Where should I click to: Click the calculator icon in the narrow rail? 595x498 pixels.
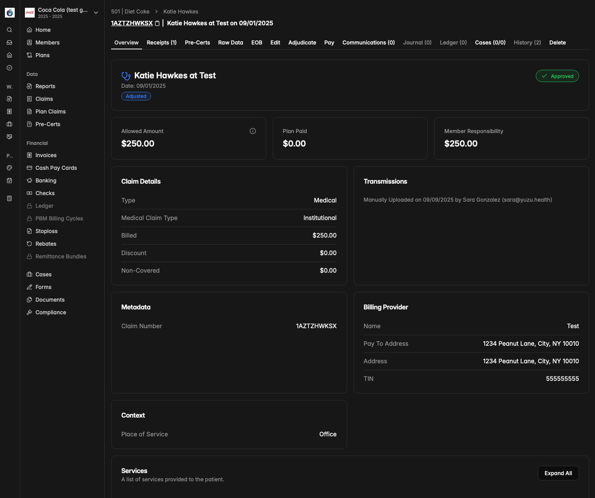(x=9, y=198)
